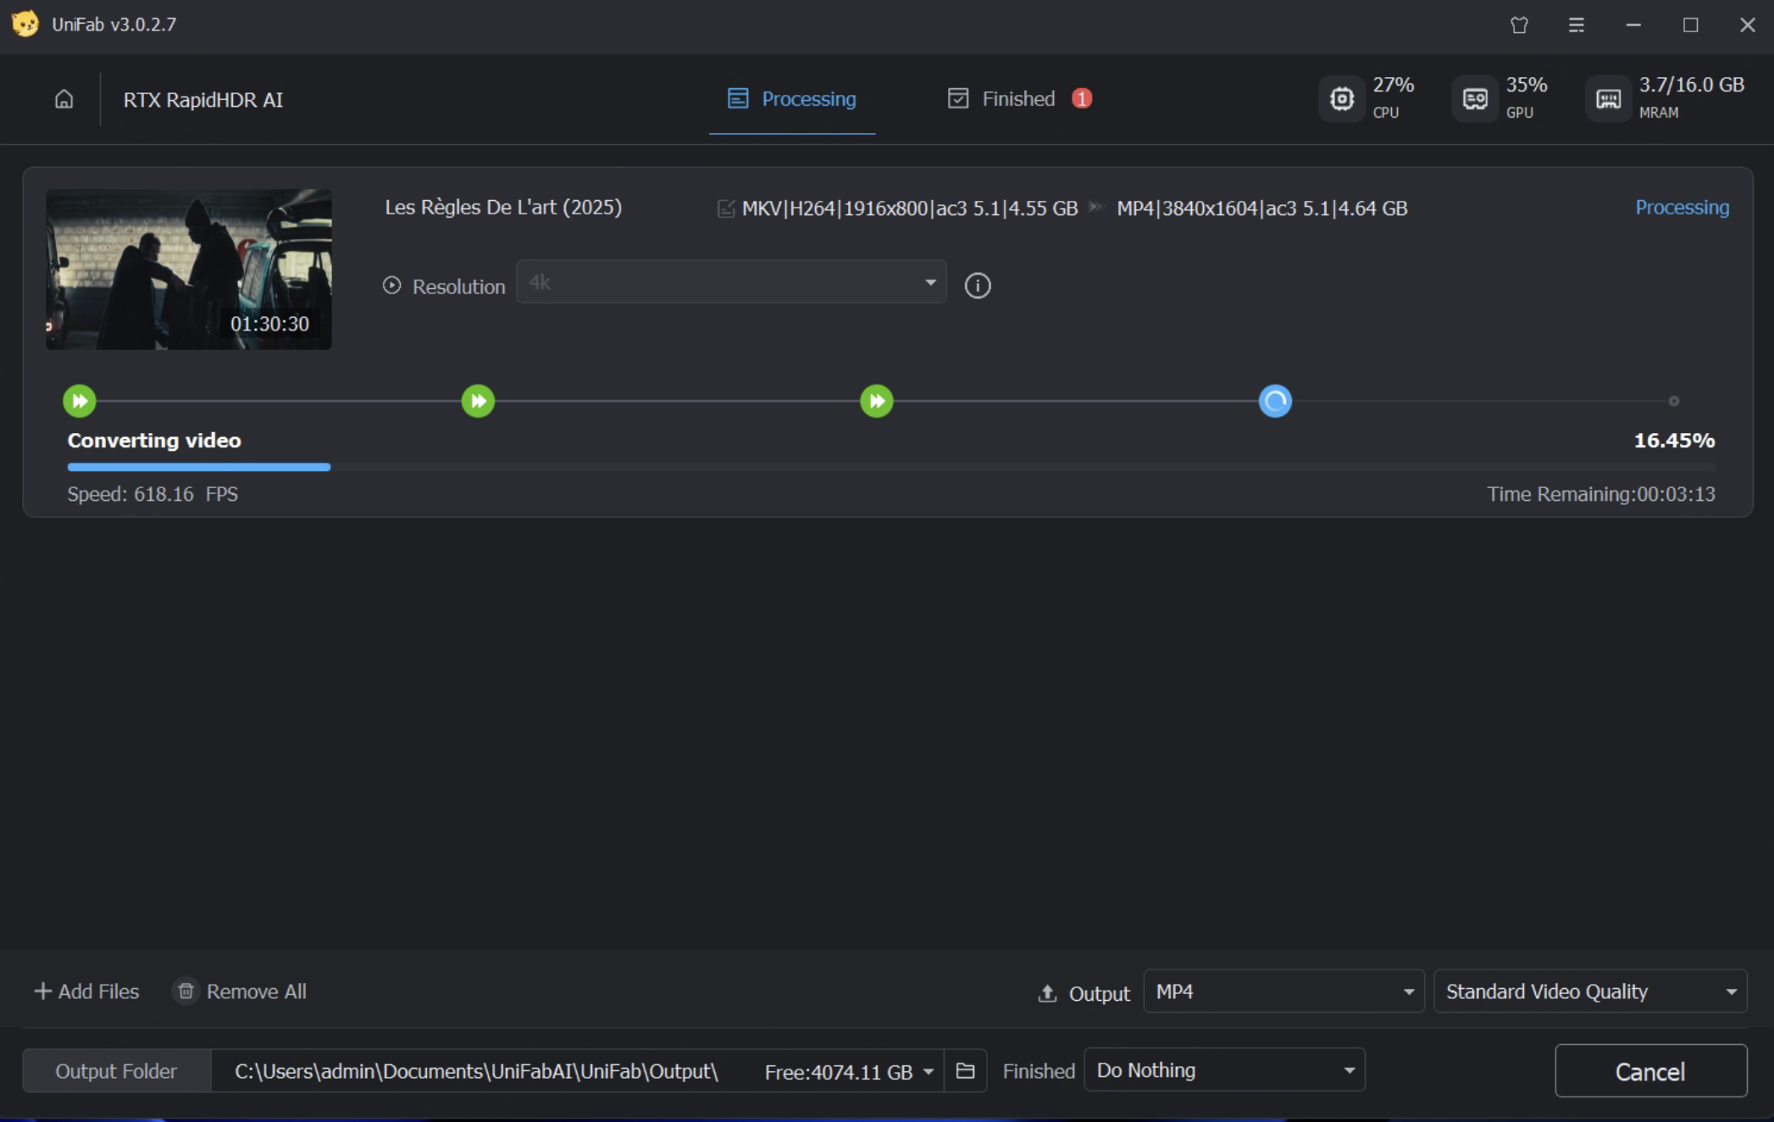
Task: Click the Free:4074.11 GB text
Action: click(838, 1072)
